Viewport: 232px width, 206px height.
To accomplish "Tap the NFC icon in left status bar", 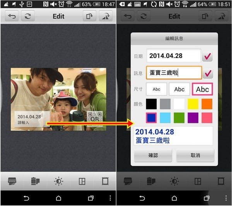I will pos(46,4).
